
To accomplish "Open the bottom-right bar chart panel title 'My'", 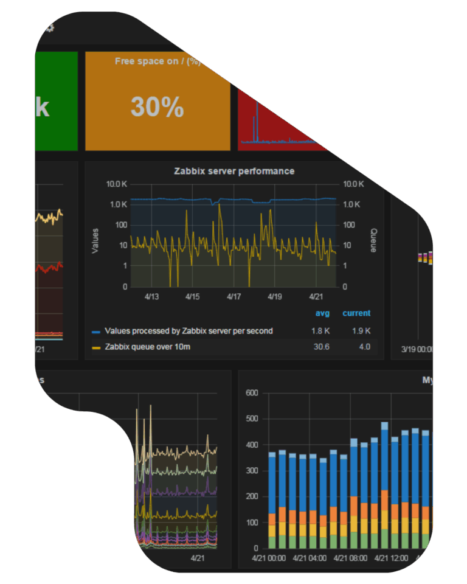I will 427,380.
